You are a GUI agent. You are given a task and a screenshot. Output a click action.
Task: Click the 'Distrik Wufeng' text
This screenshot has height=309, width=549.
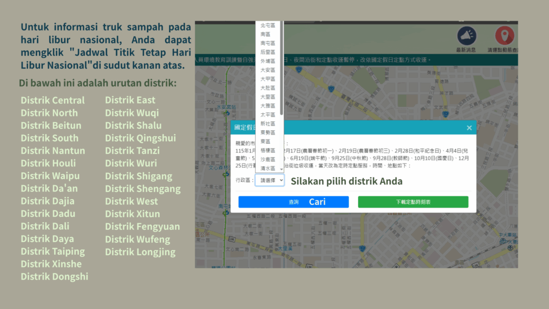138,239
